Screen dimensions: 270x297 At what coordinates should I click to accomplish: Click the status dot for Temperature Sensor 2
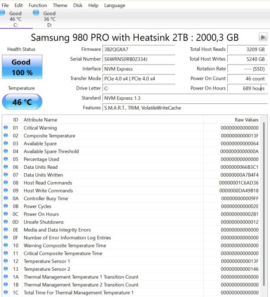tap(6, 269)
